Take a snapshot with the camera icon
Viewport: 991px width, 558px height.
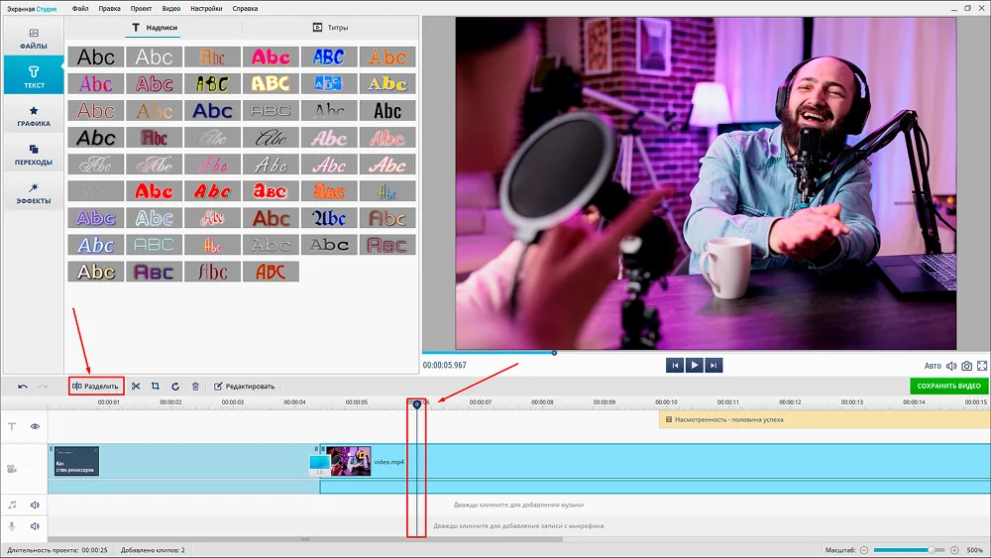pyautogui.click(x=967, y=366)
